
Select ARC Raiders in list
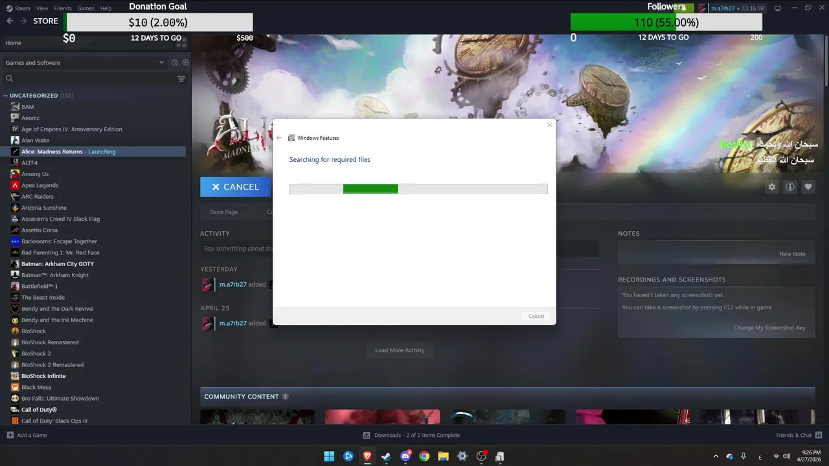pyautogui.click(x=38, y=196)
